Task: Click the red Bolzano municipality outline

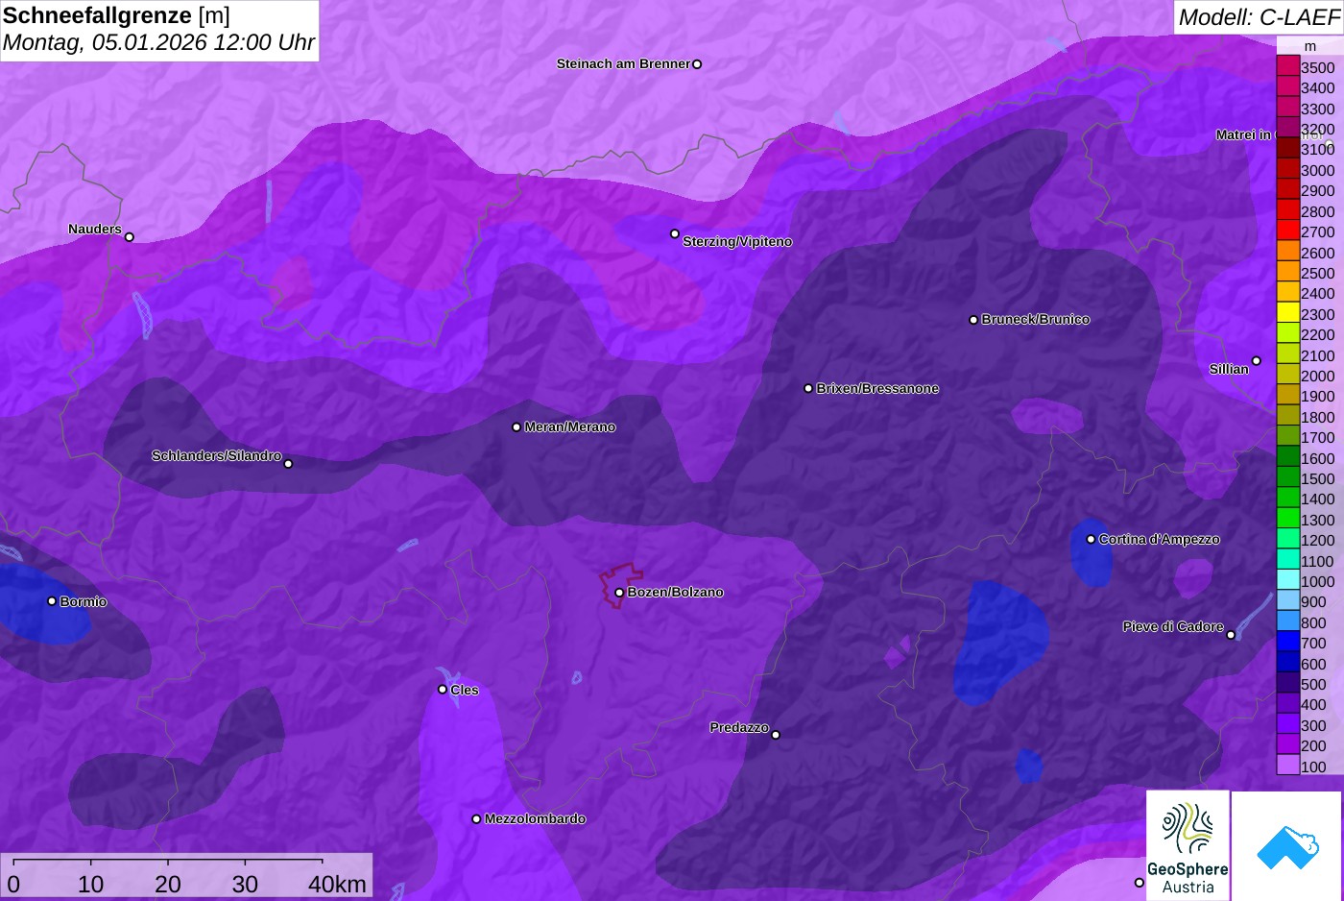Action: [x=621, y=585]
